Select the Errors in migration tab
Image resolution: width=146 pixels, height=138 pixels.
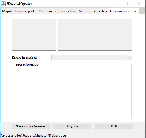pos(124,11)
